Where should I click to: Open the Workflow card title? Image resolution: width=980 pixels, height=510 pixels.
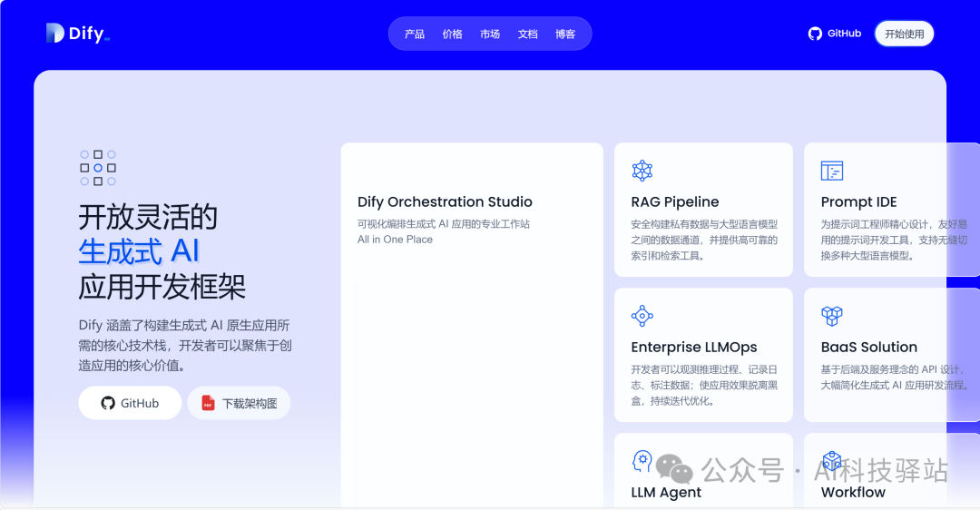[x=853, y=493]
